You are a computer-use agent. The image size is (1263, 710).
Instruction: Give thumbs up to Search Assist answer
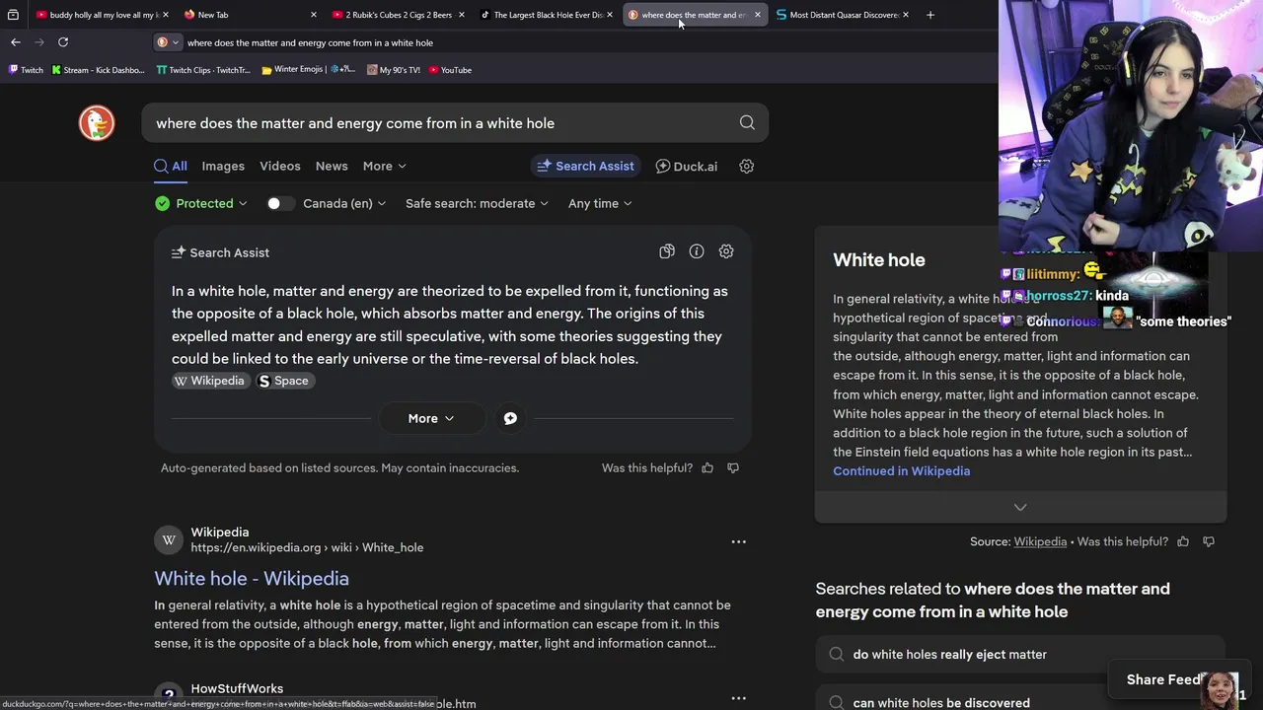707,467
